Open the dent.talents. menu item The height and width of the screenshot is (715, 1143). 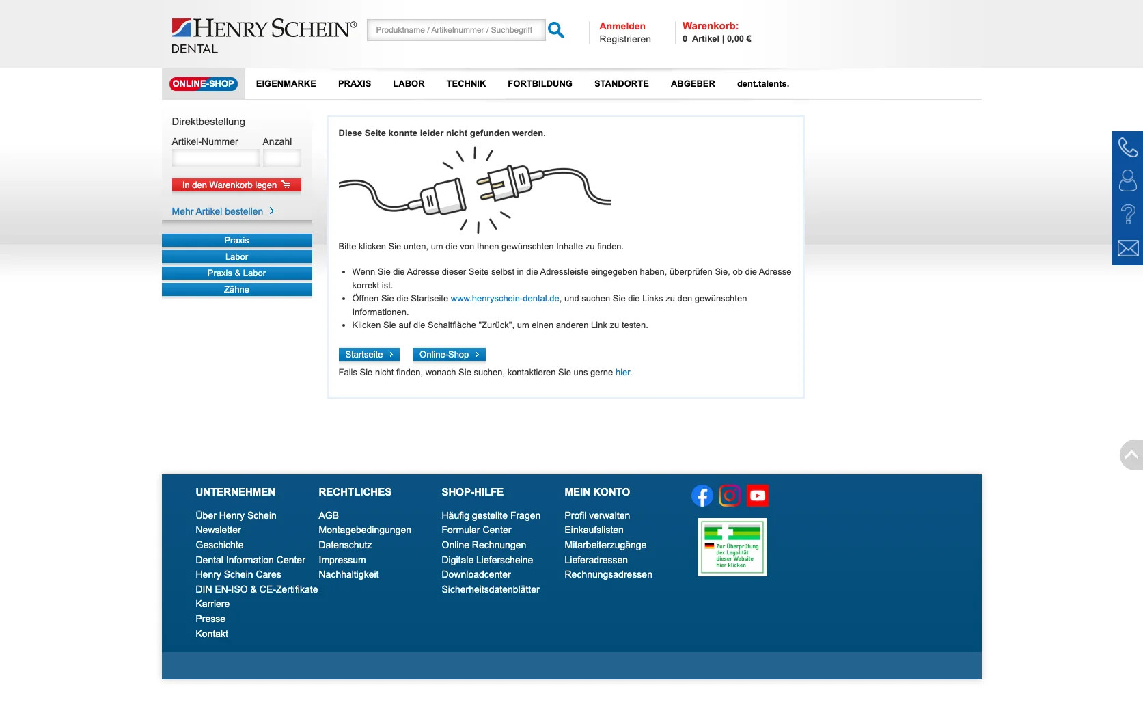coord(763,84)
